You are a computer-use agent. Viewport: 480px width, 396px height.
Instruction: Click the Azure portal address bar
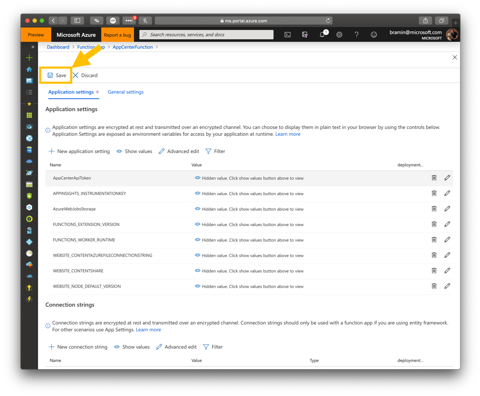tap(244, 21)
